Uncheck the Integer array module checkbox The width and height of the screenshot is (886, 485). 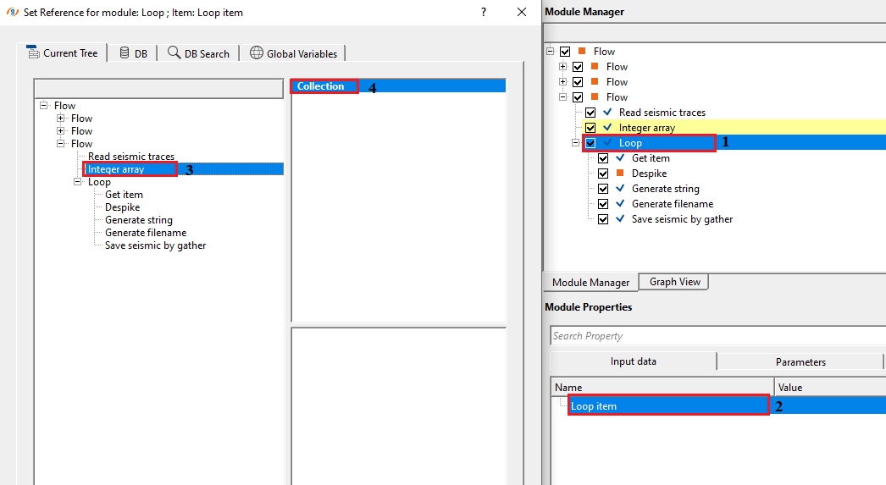pyautogui.click(x=590, y=128)
